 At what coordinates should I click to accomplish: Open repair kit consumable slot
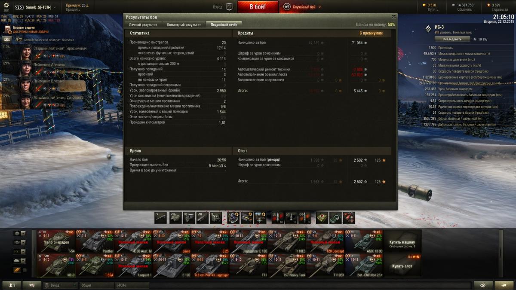[x=335, y=217]
